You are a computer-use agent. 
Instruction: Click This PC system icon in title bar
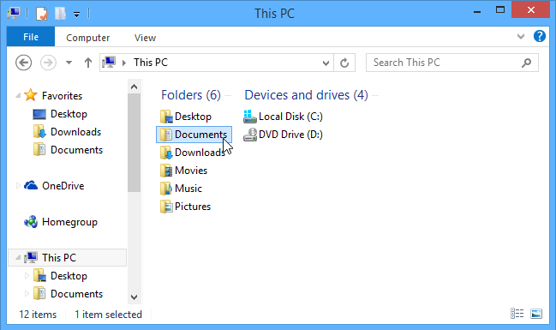(14, 13)
